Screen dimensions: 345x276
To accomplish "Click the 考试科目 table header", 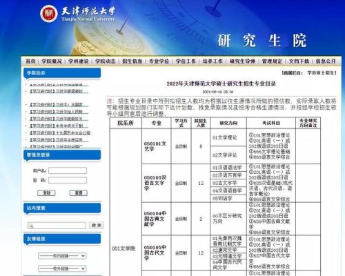I will pos(271,123).
